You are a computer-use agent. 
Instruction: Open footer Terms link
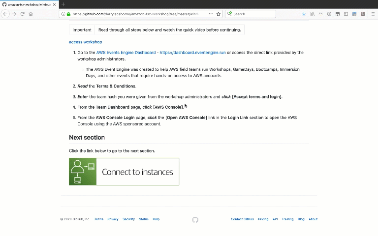(99, 219)
